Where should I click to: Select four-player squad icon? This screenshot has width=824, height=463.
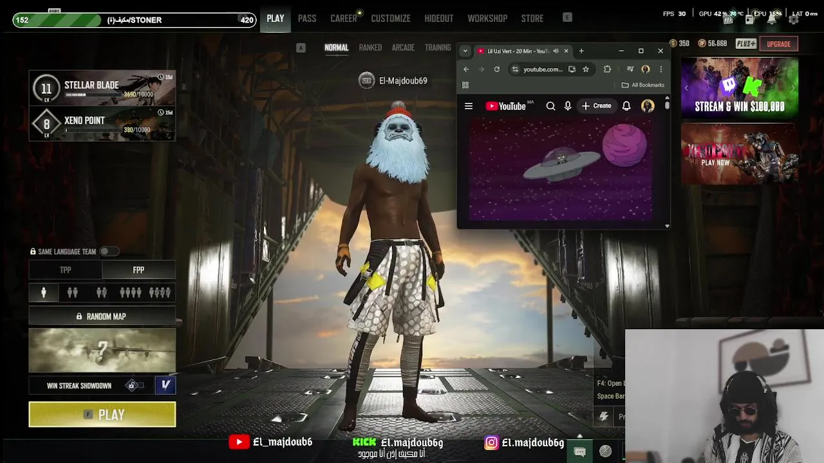pyautogui.click(x=131, y=293)
